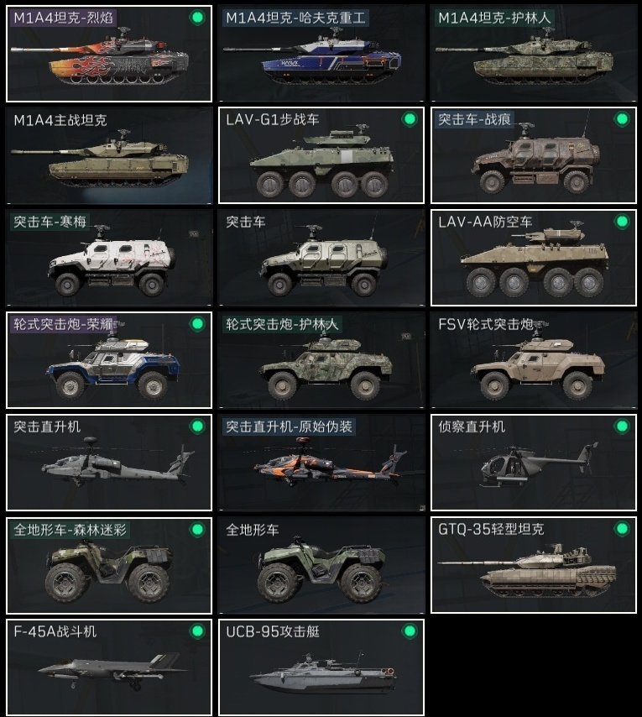Select the M1A4坦克-烈焰 flame tank skin
This screenshot has width=642, height=717.
[109, 54]
